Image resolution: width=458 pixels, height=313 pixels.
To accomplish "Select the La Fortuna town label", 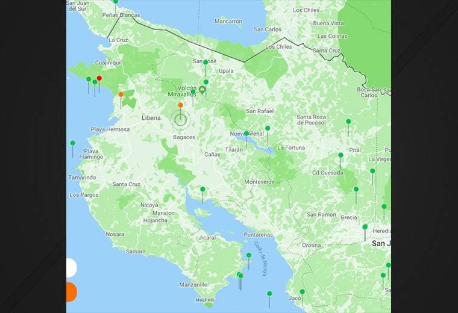I will click(291, 147).
